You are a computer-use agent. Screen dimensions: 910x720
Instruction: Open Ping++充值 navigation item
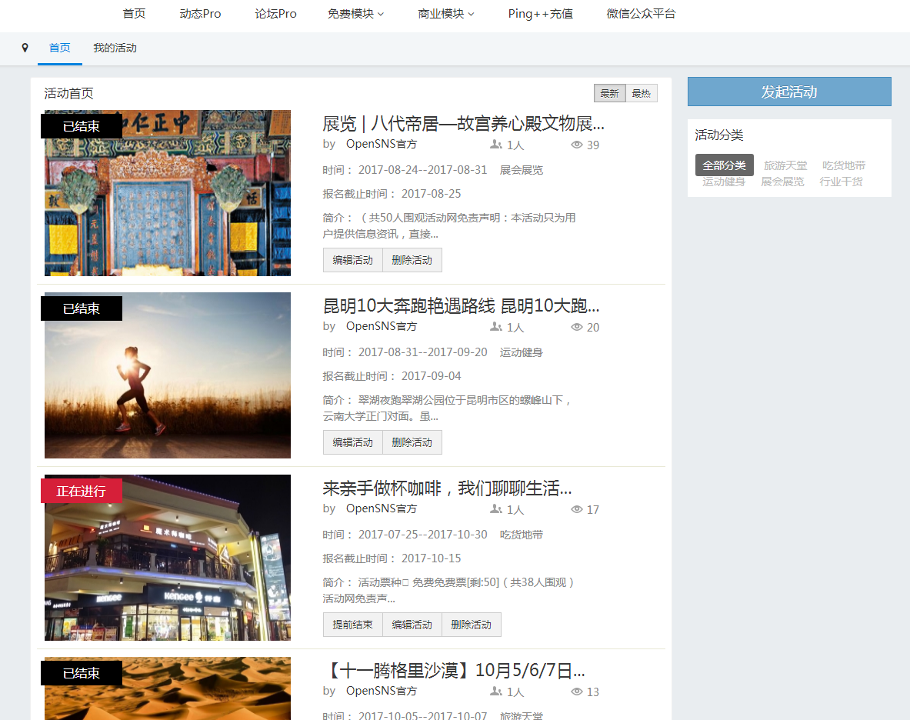(540, 13)
